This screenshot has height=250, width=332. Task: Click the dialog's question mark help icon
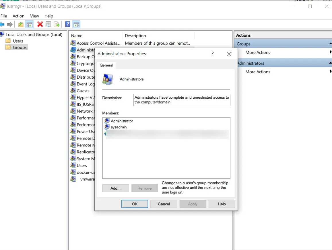click(x=213, y=53)
